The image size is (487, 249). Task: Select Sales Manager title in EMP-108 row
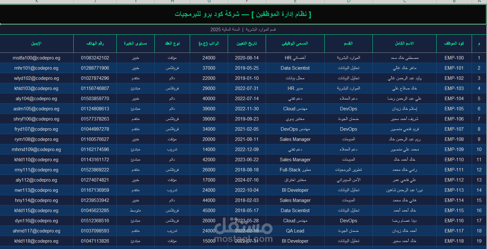pos(295,139)
